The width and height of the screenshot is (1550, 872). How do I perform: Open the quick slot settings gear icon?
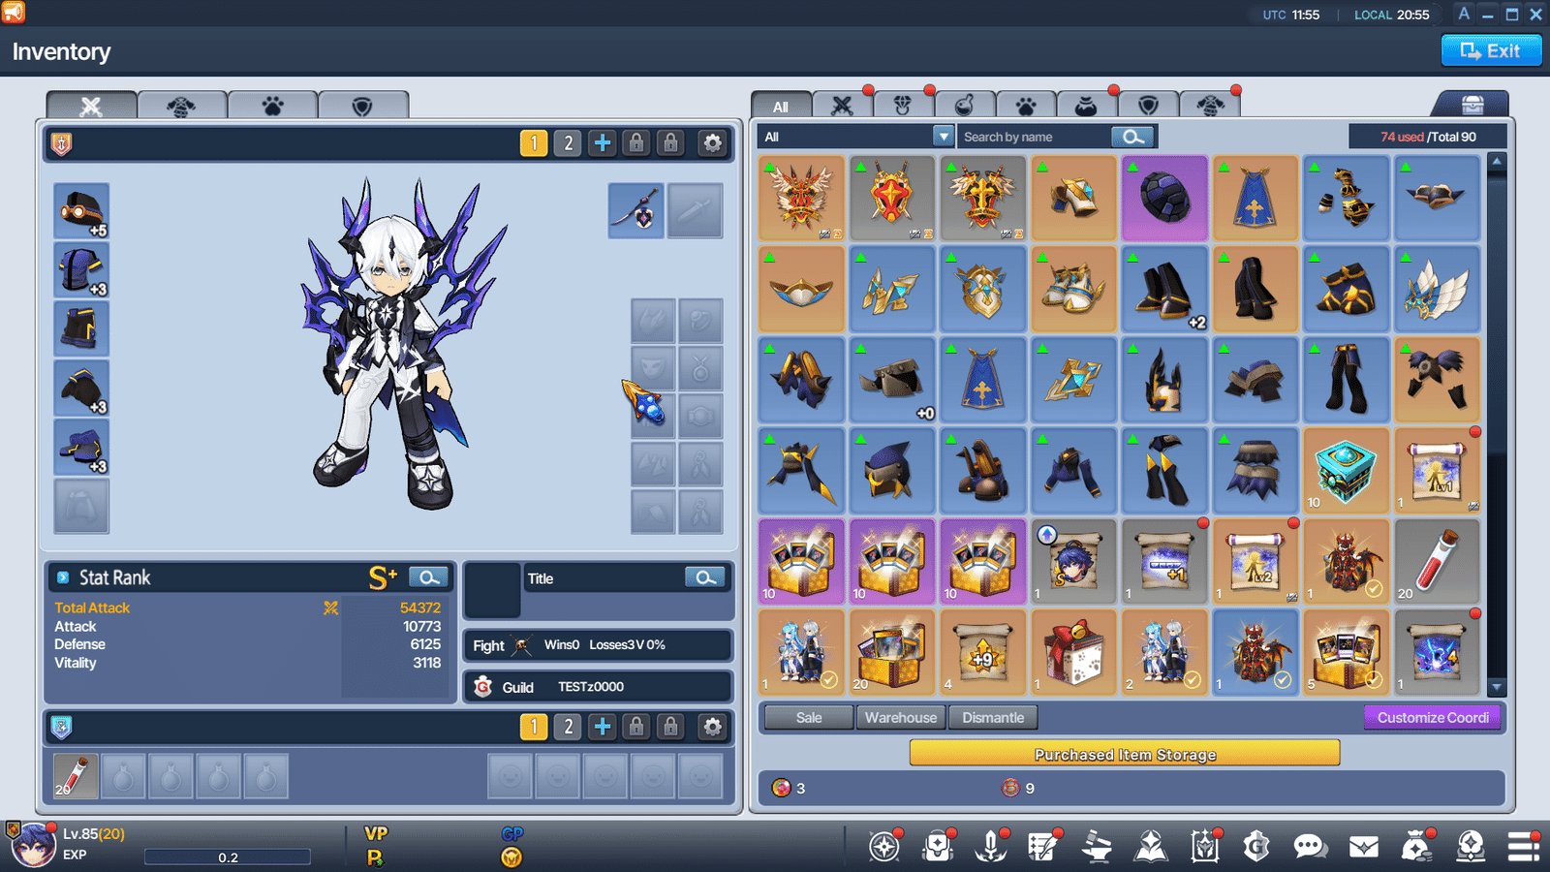[712, 727]
